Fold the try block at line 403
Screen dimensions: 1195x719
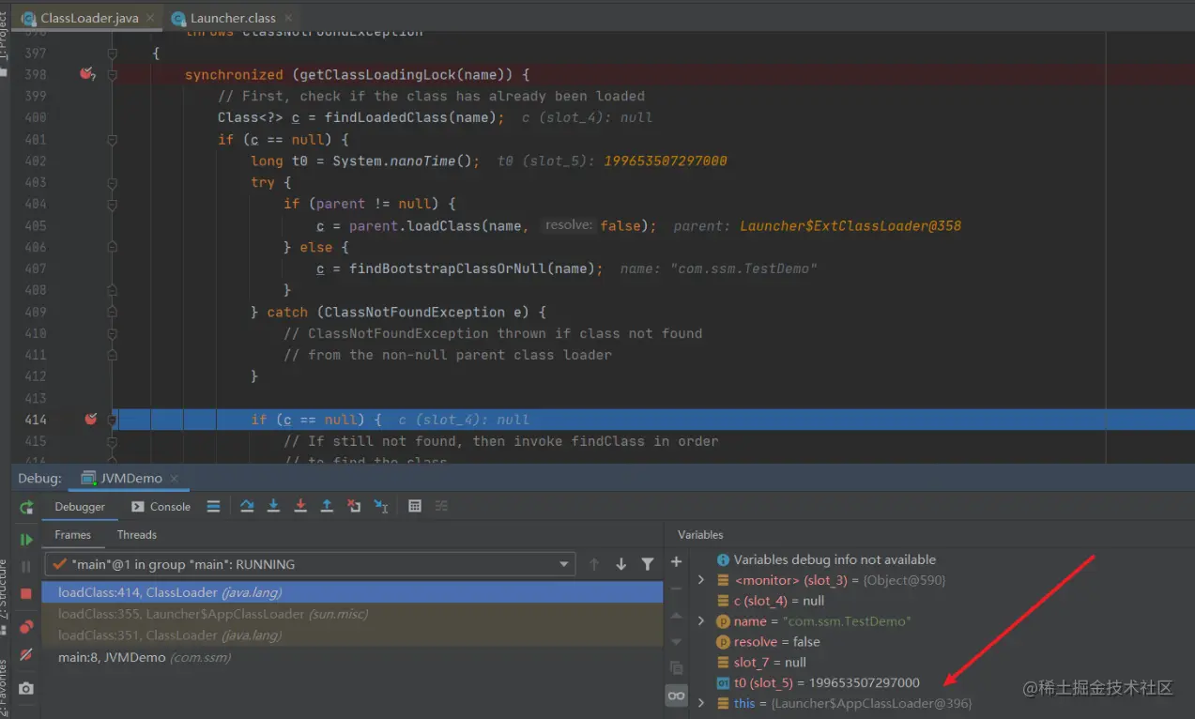point(112,182)
